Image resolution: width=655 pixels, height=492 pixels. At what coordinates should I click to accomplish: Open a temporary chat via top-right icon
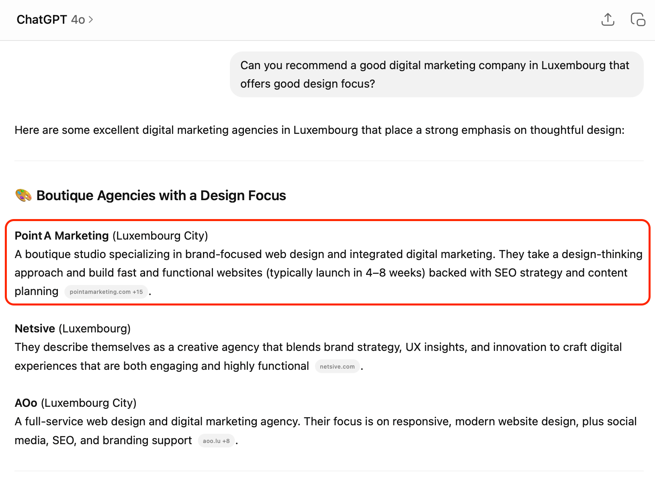coord(638,19)
